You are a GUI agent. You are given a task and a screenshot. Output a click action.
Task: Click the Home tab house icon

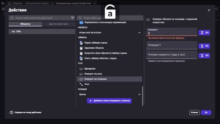(9, 3)
